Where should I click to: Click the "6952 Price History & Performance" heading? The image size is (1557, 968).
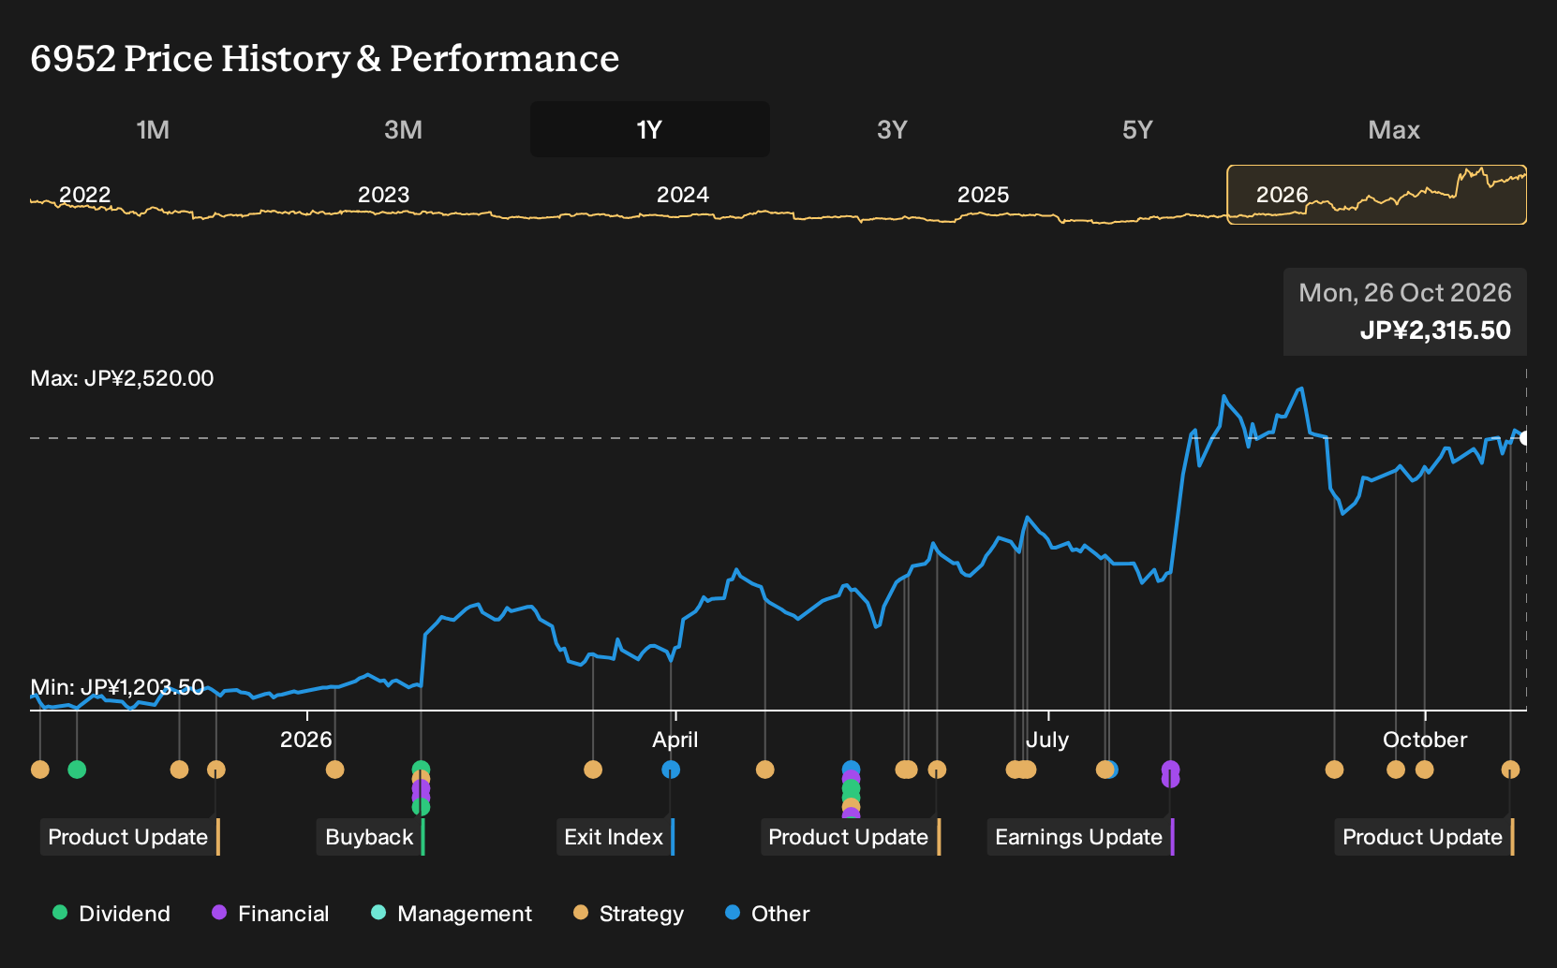pyautogui.click(x=324, y=58)
